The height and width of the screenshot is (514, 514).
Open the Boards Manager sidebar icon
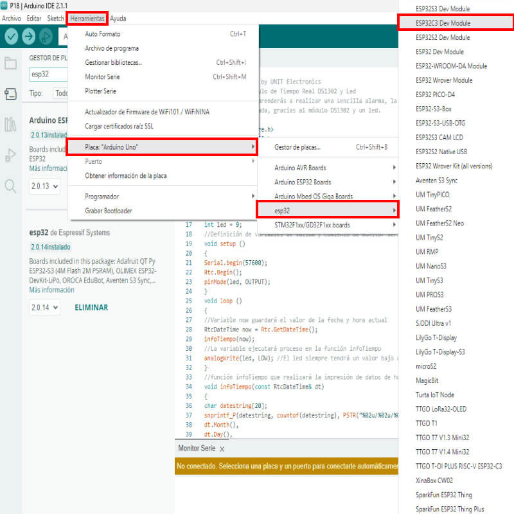pos(10,94)
